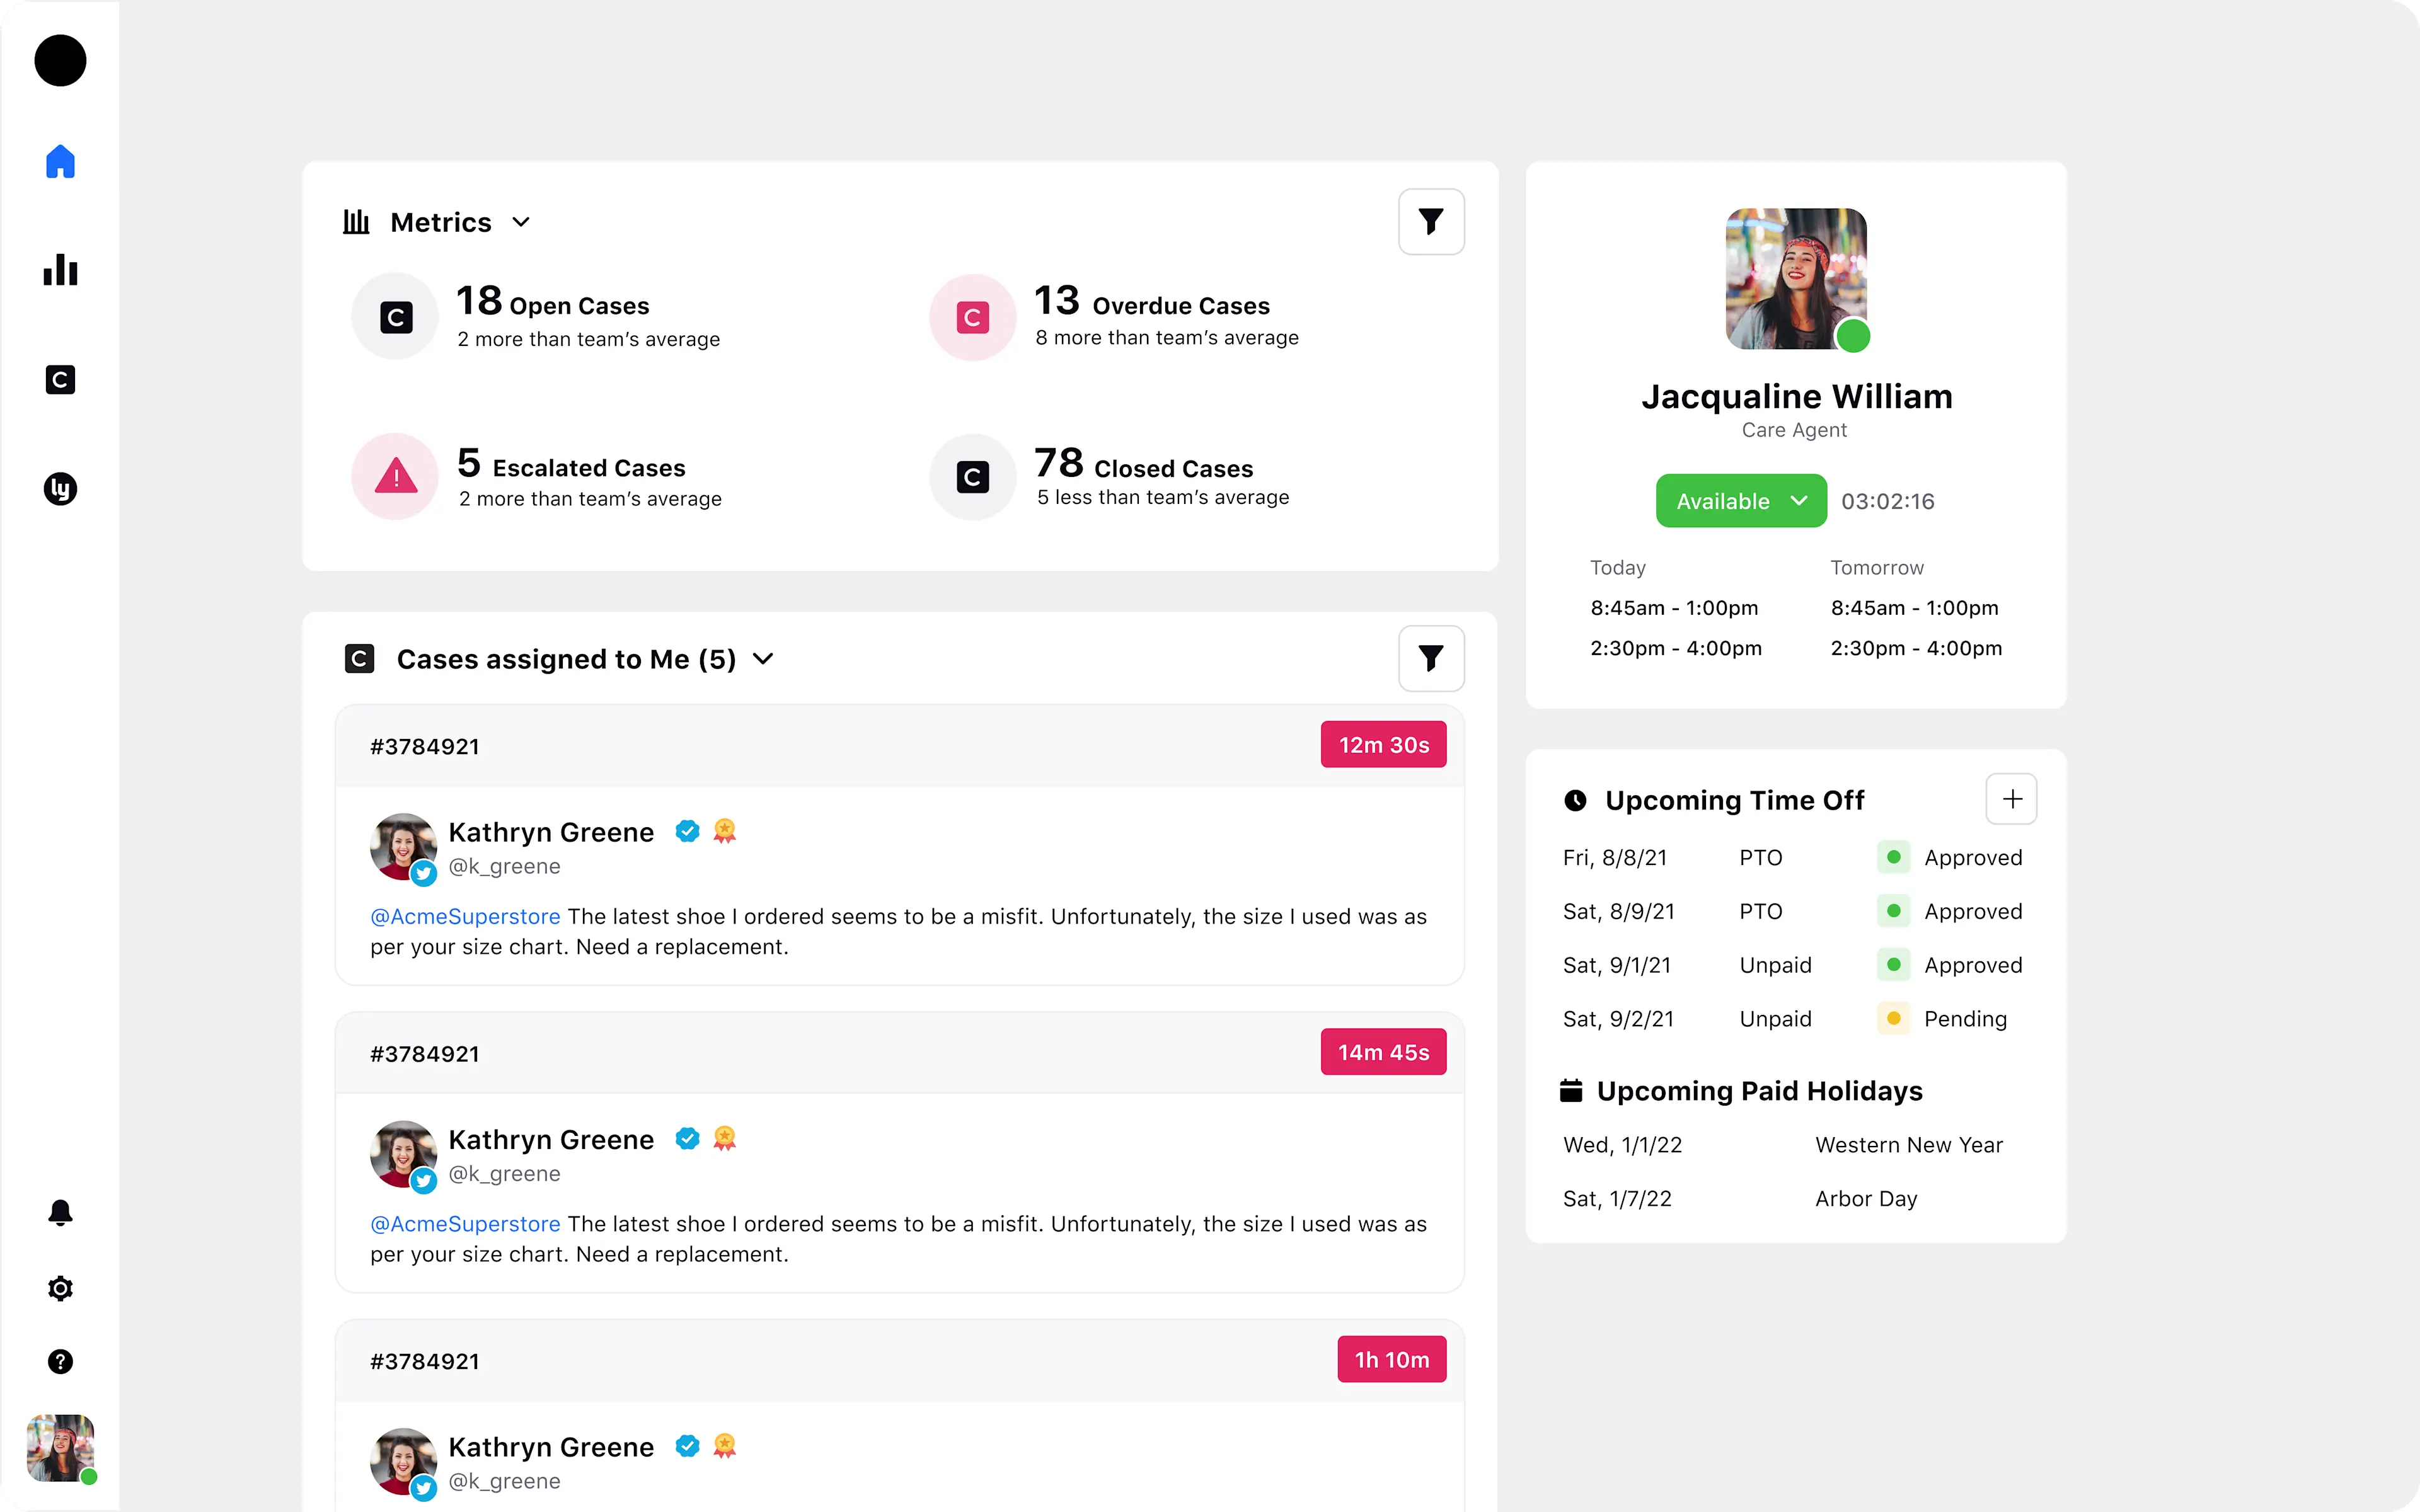Open Kathryn Greene name in 14m 45s case
This screenshot has width=2420, height=1512.
551,1139
